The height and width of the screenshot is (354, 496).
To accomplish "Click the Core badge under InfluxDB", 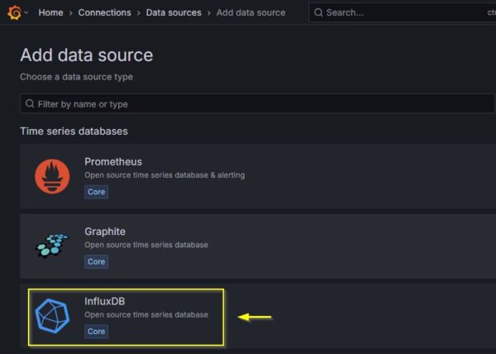I will (x=96, y=331).
